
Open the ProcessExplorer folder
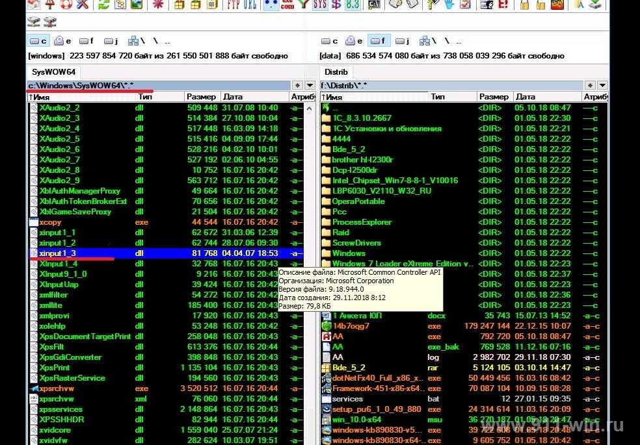coord(362,222)
